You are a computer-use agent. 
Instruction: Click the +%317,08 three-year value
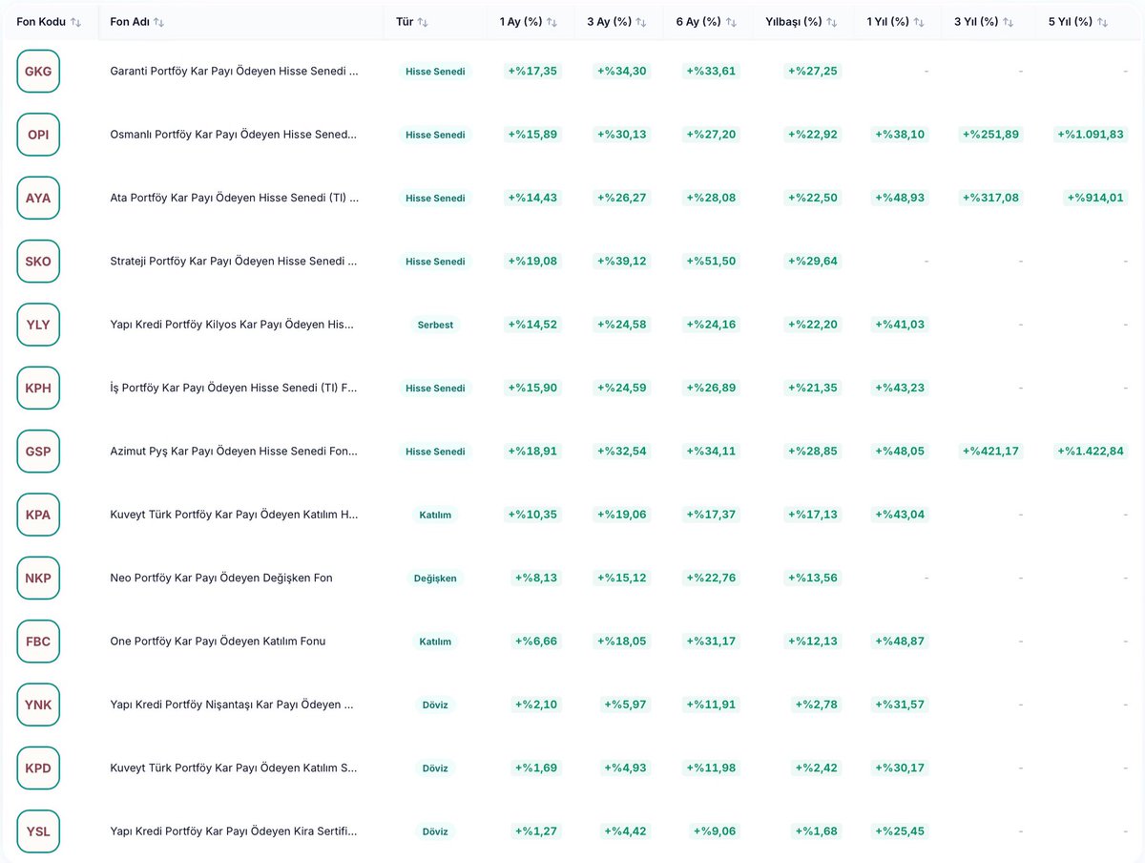pyautogui.click(x=990, y=198)
